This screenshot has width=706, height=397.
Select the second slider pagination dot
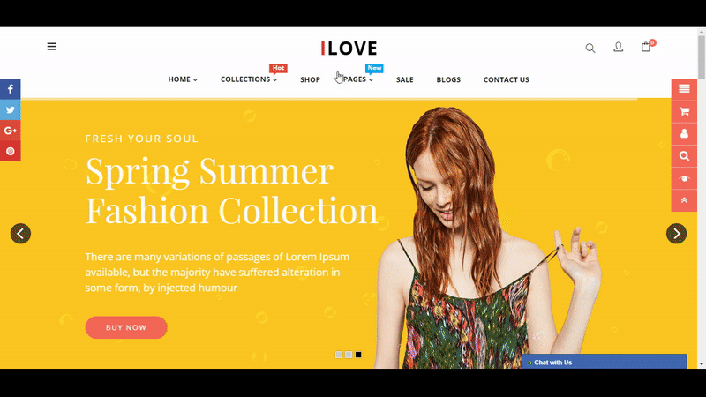point(349,355)
